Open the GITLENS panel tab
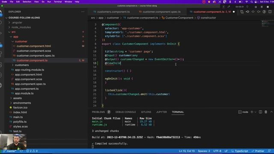 (x=146, y=112)
